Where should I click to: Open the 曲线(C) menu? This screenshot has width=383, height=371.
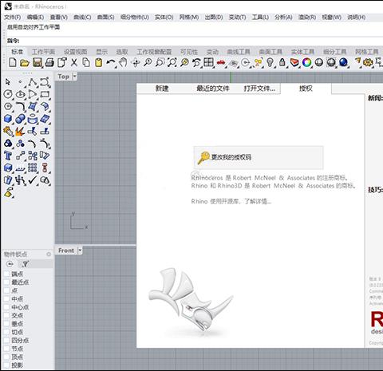coord(82,18)
